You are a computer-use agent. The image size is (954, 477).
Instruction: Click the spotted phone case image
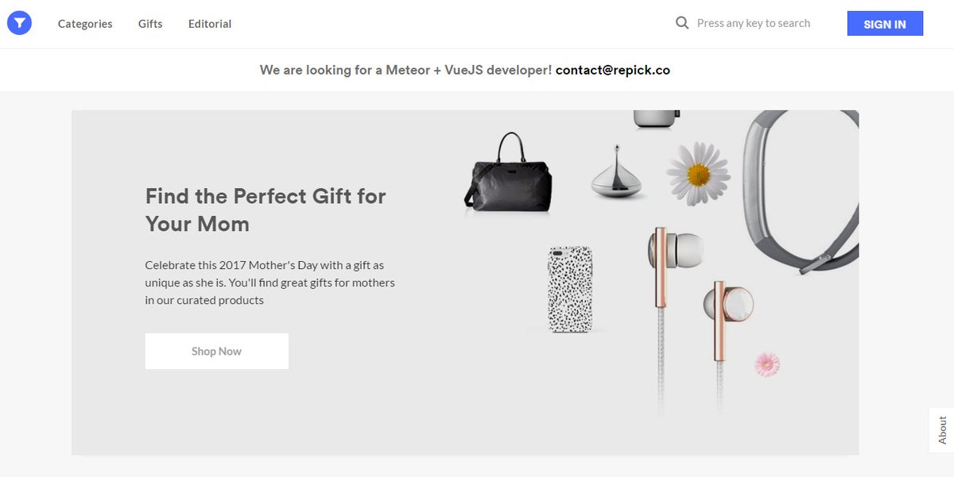[571, 290]
